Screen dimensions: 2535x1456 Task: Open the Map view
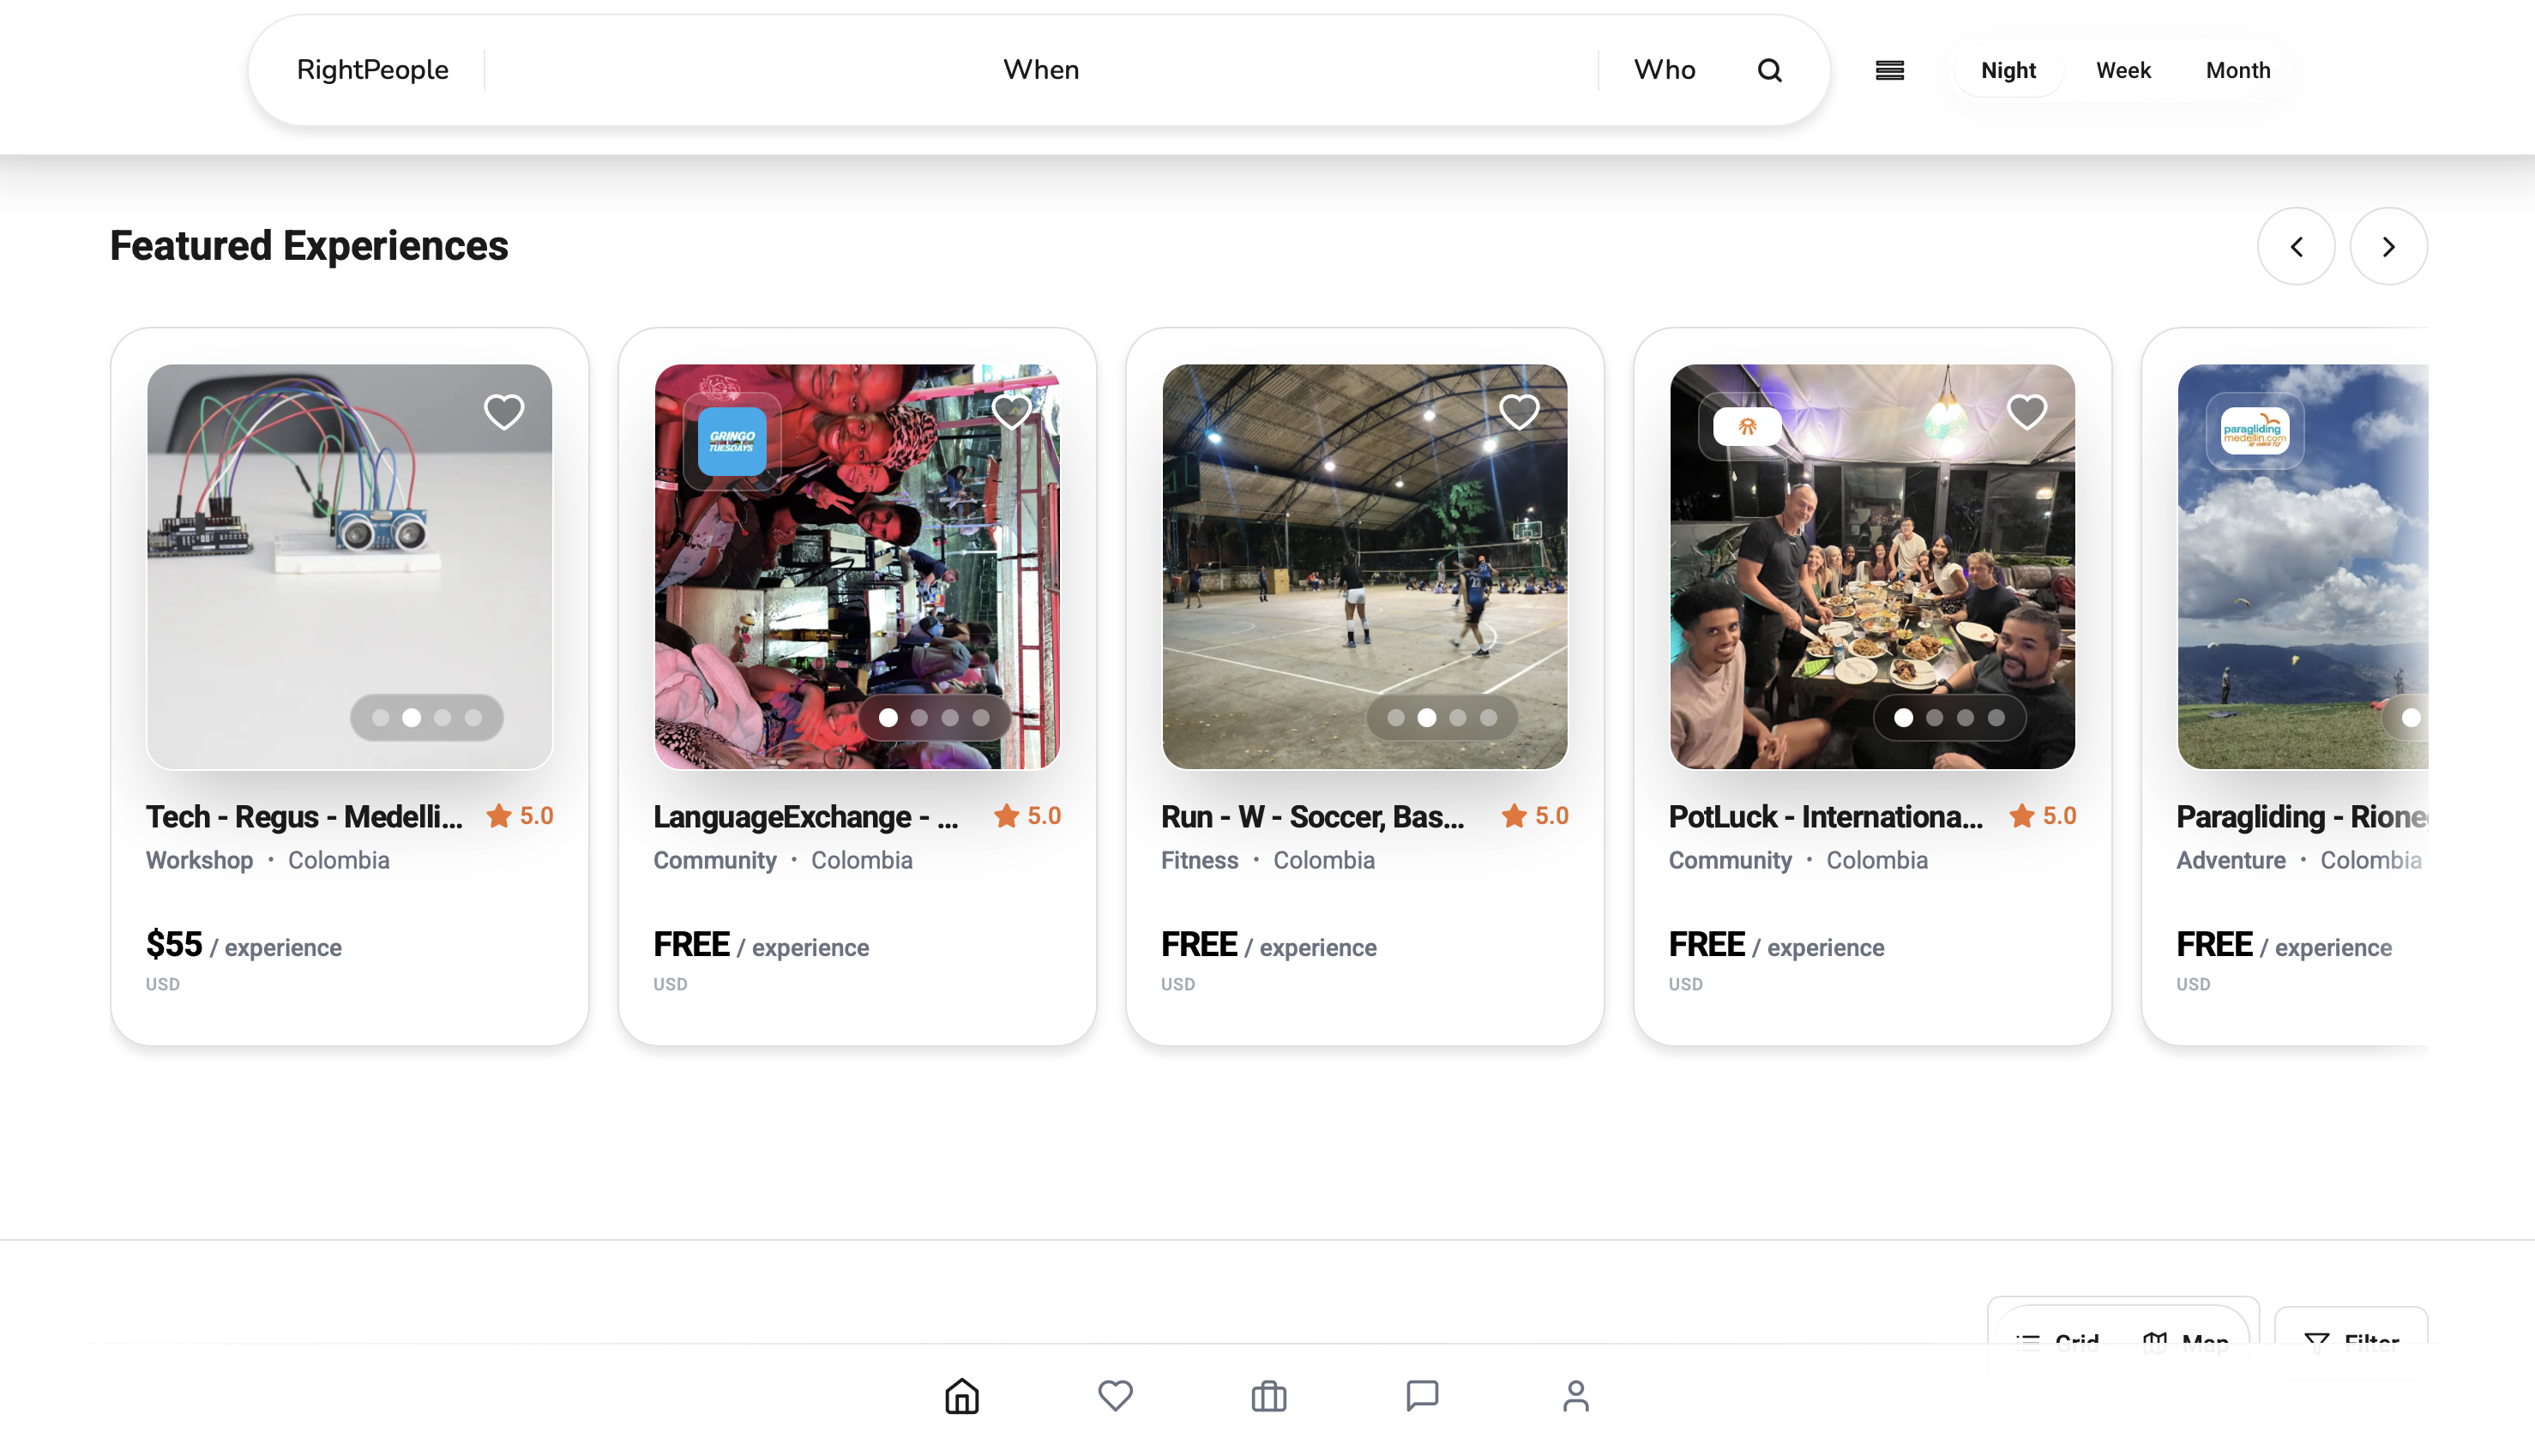[2188, 1340]
